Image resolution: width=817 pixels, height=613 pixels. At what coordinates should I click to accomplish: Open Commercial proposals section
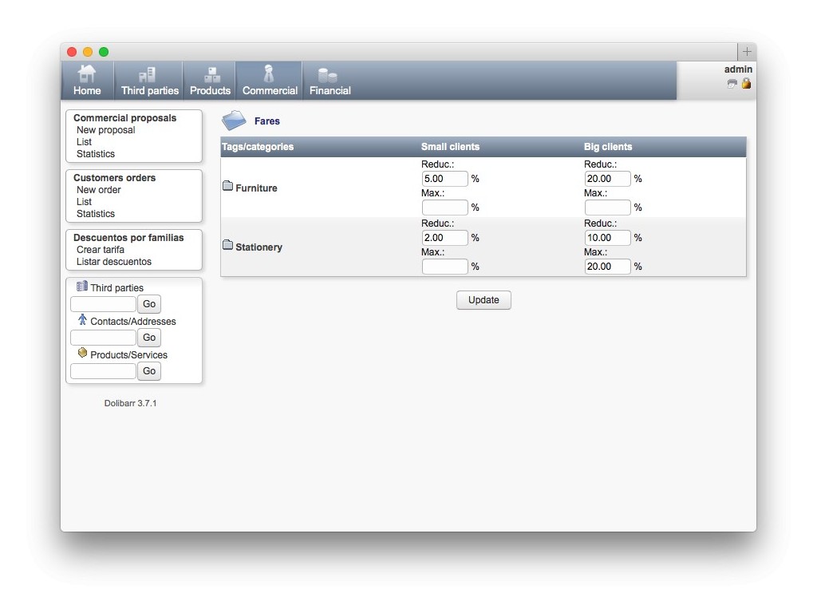point(125,118)
